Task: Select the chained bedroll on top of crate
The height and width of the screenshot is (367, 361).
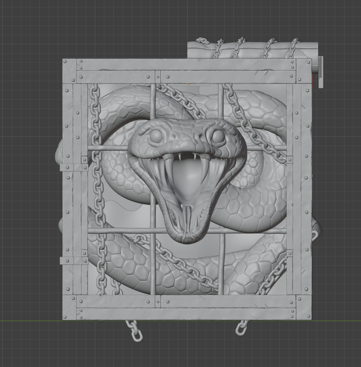Action: [253, 50]
